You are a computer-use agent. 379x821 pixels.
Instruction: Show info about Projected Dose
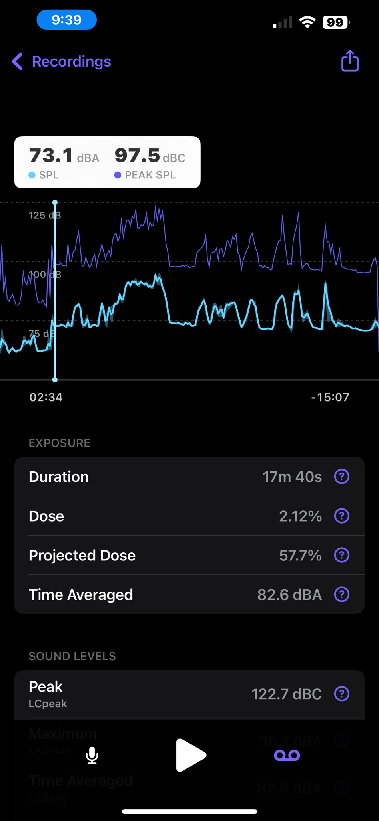point(342,555)
